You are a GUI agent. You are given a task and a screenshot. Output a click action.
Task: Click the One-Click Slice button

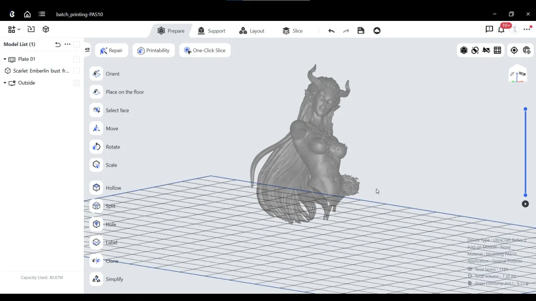click(x=205, y=51)
